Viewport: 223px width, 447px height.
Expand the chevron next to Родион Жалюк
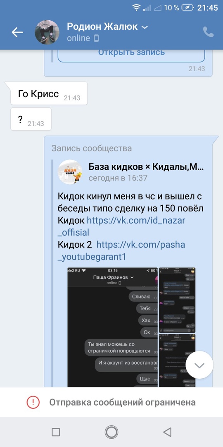click(145, 27)
